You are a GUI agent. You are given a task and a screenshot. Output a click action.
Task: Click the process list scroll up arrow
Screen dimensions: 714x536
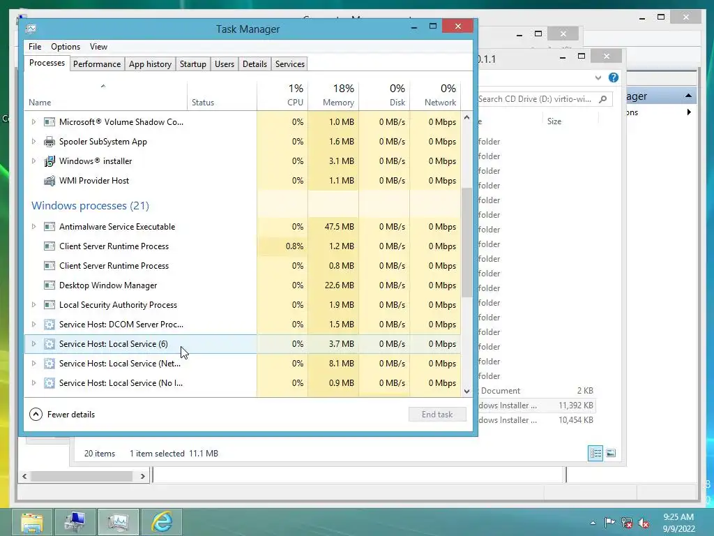466,117
